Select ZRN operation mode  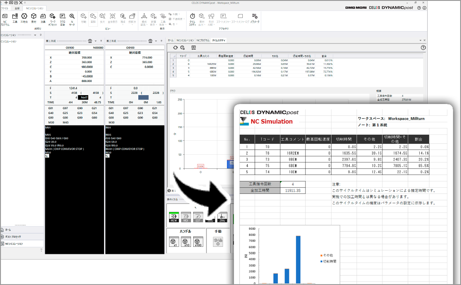coord(222,217)
